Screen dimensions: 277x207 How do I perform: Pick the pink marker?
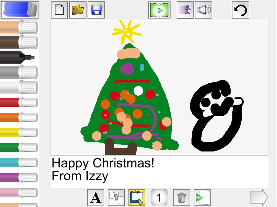19,193
